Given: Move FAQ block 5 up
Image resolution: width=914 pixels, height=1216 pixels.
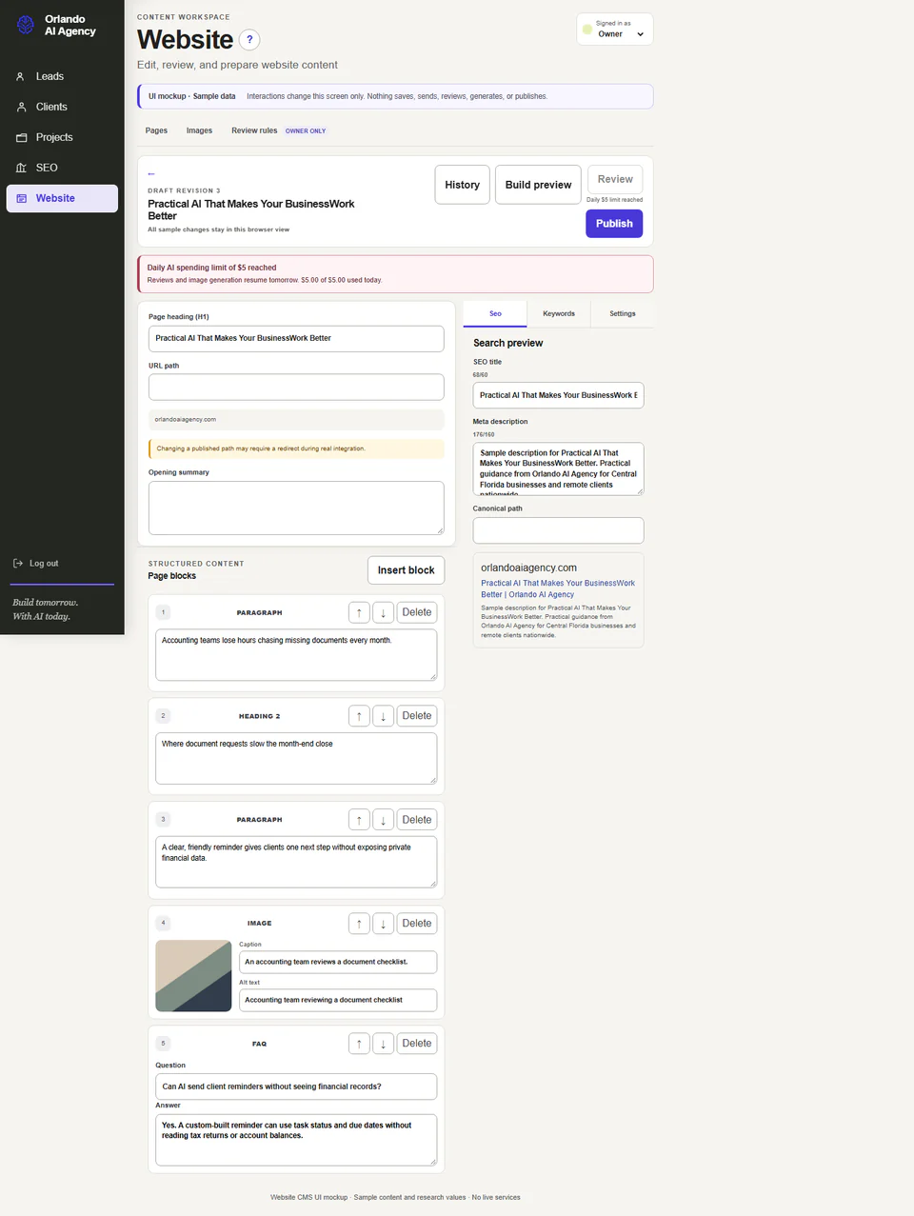Looking at the screenshot, I should (x=359, y=1044).
